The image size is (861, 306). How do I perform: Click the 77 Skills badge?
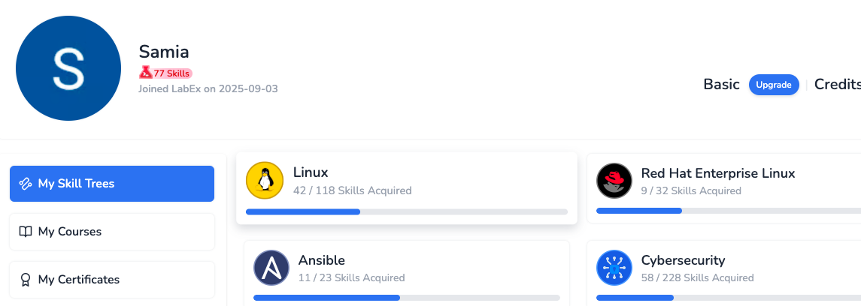tap(166, 73)
